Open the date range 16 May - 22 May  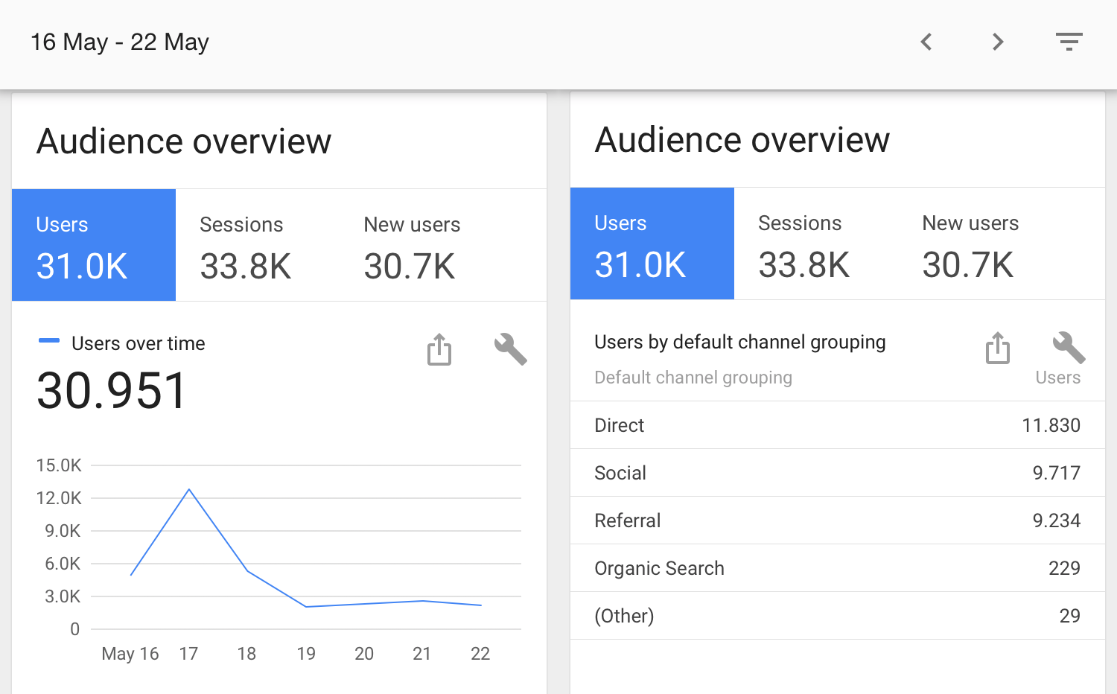coord(119,42)
